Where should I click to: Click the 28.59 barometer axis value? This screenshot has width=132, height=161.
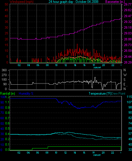click(x=128, y=51)
